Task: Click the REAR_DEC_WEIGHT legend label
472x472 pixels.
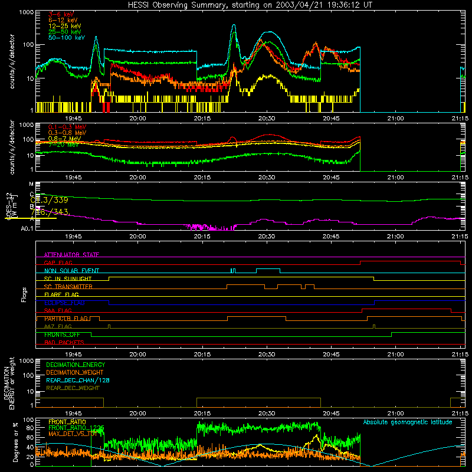Action: (x=73, y=388)
